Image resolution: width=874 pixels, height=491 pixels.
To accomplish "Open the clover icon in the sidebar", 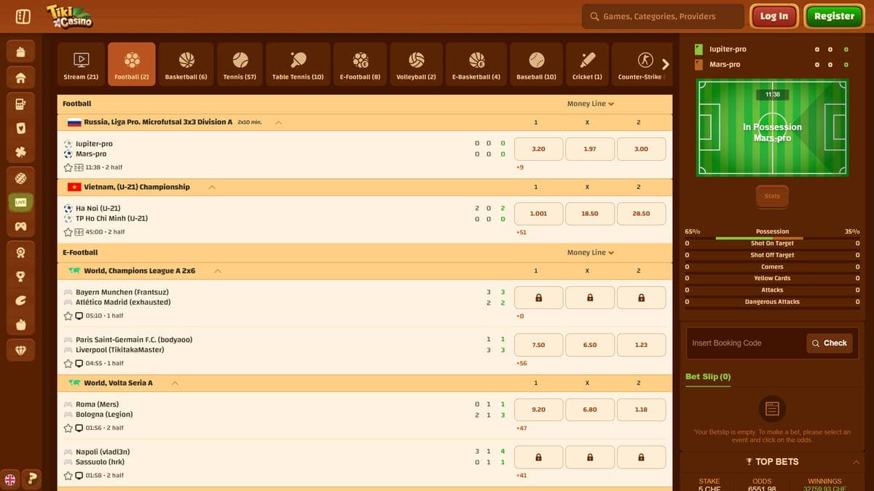I will click(x=20, y=153).
